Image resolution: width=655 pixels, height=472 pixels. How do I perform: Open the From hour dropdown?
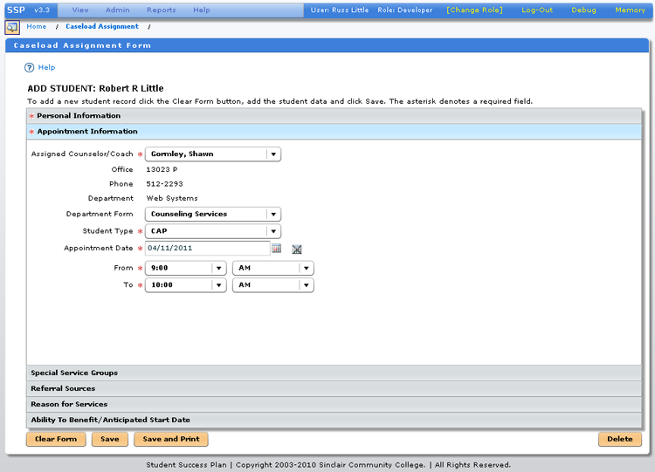218,268
